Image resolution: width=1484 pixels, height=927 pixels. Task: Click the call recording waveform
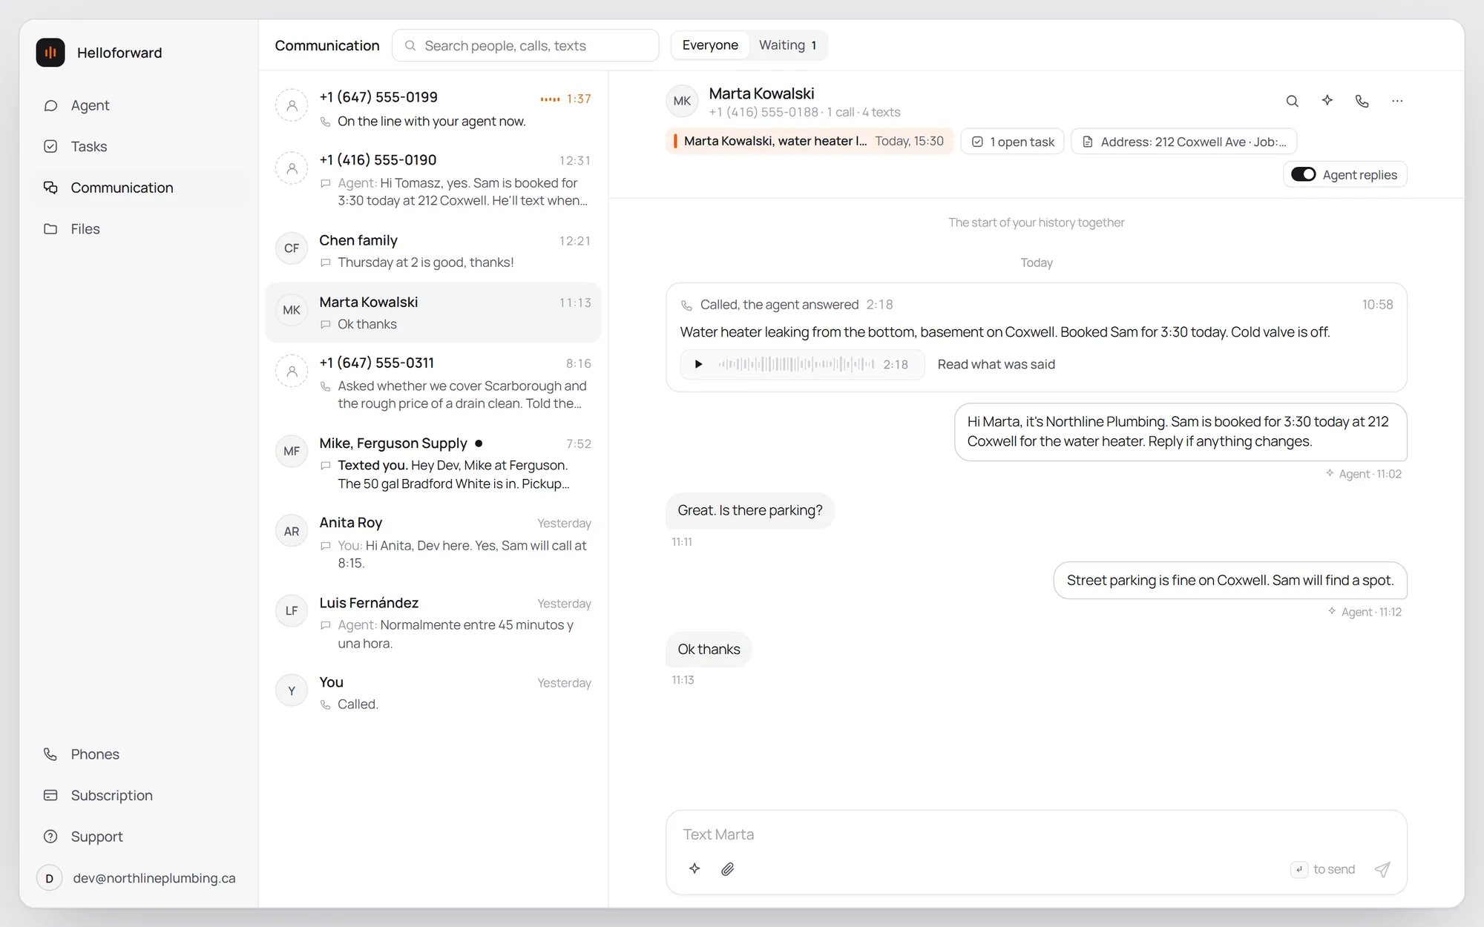coord(796,364)
